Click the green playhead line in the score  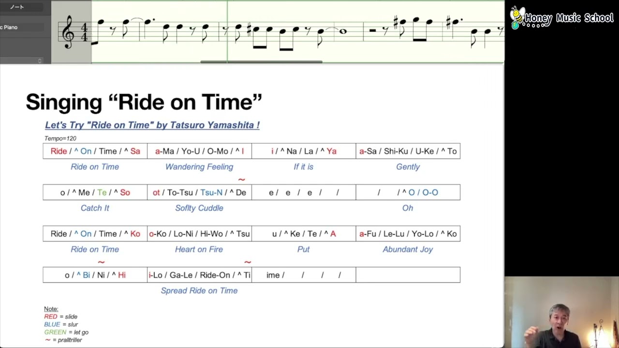coord(227,32)
